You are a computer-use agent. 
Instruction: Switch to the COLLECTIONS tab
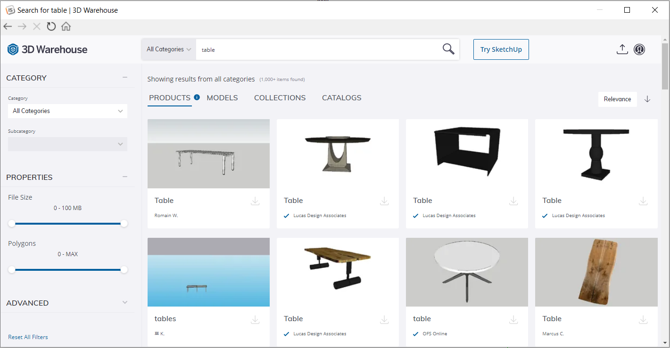pos(280,98)
